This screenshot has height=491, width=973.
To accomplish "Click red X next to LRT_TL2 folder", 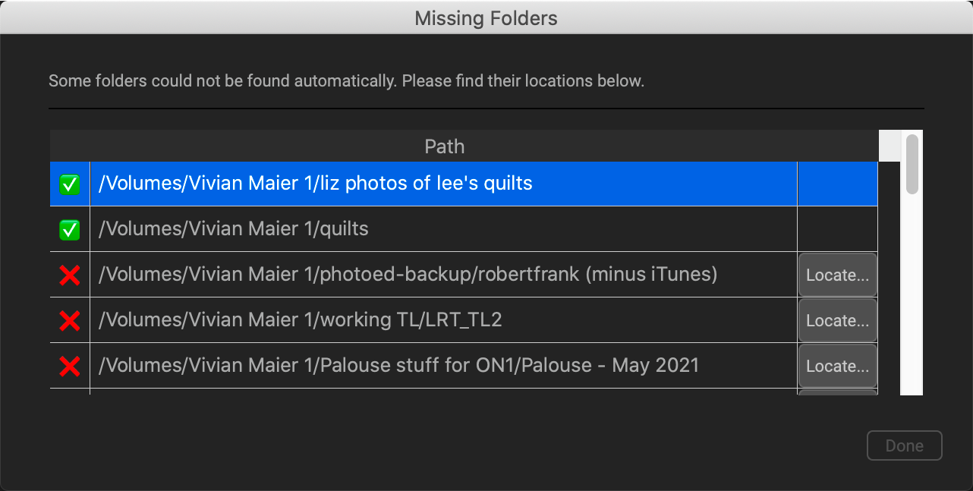I will pos(70,320).
